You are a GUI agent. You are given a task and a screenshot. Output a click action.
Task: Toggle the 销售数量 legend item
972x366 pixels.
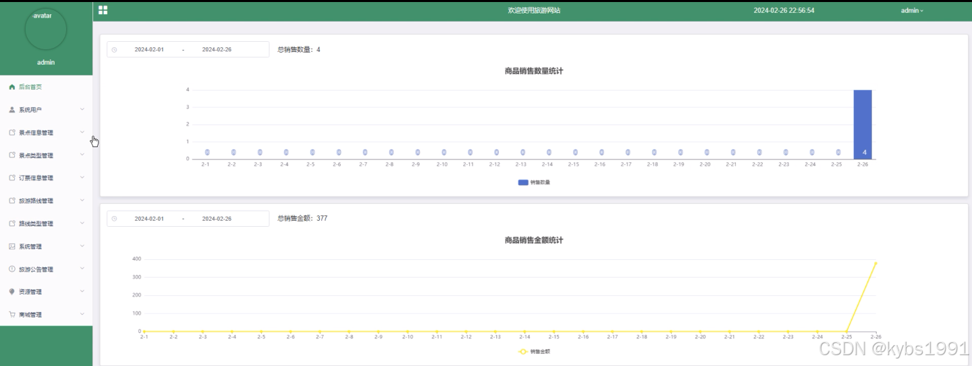534,182
